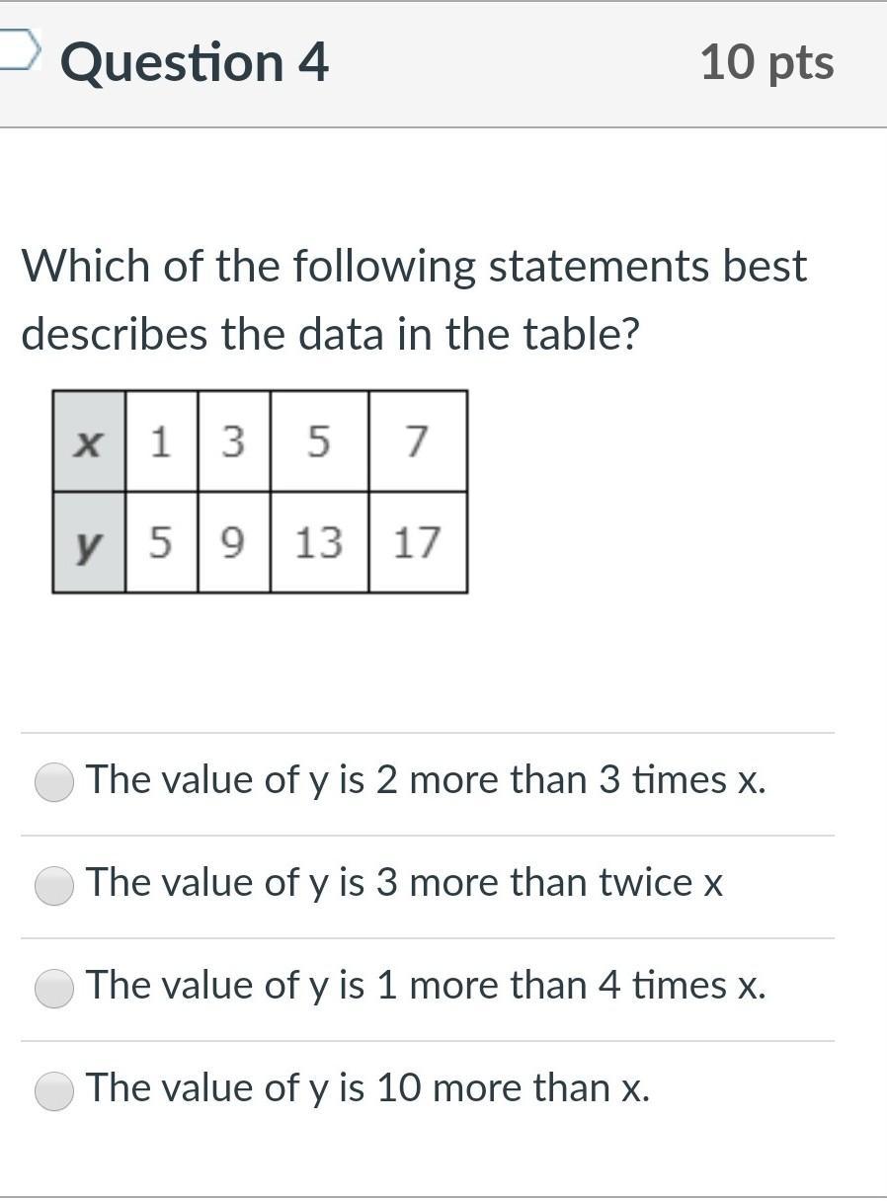Click the 'Question 4' heading
Viewport: 887px width, 1201px height.
(x=195, y=62)
